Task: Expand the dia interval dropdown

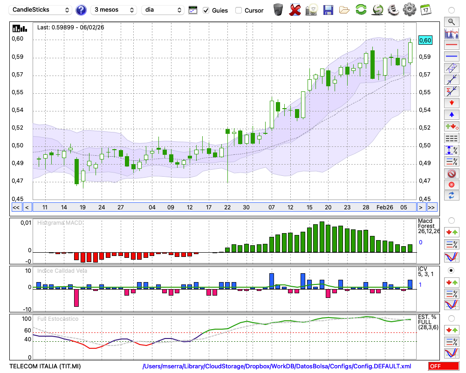Action: pos(163,10)
